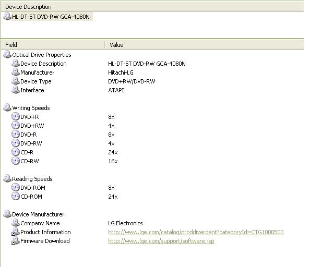Select the CD-ROM reading speed row

pyautogui.click(x=152, y=197)
